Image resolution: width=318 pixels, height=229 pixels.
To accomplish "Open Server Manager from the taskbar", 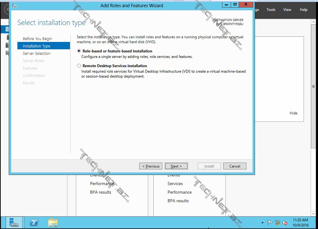I will point(14,223).
